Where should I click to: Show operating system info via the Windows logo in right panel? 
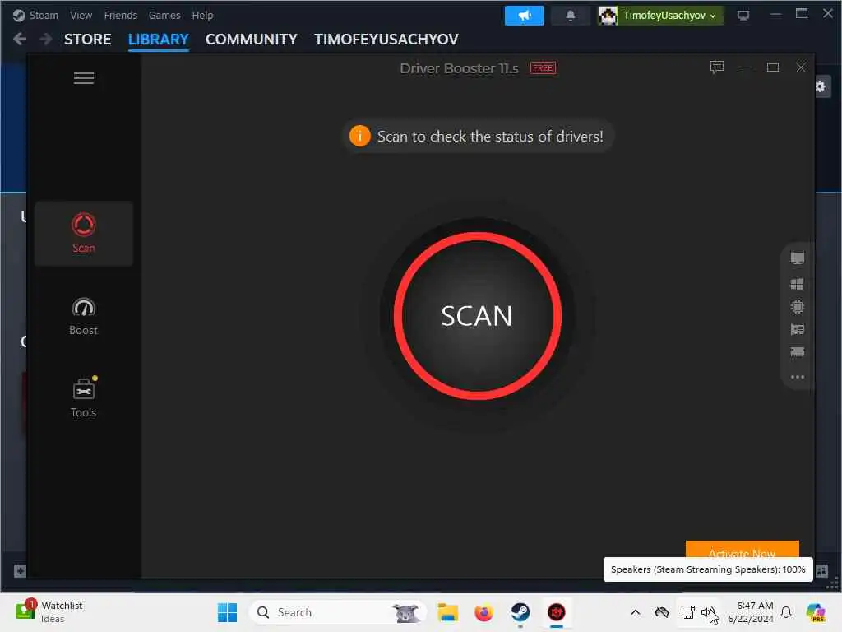tap(797, 284)
